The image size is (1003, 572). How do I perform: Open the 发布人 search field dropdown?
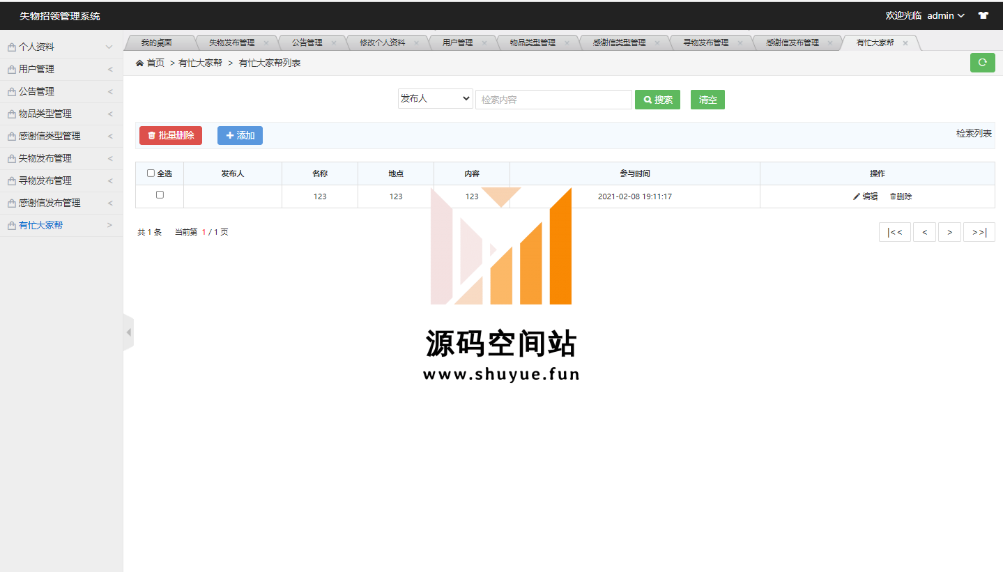pos(436,99)
